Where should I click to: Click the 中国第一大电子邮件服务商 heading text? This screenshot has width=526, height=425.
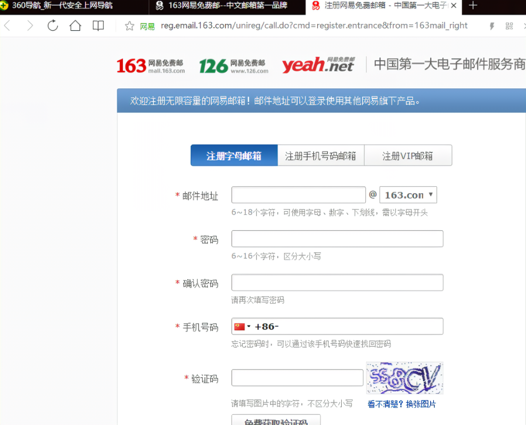click(x=449, y=64)
